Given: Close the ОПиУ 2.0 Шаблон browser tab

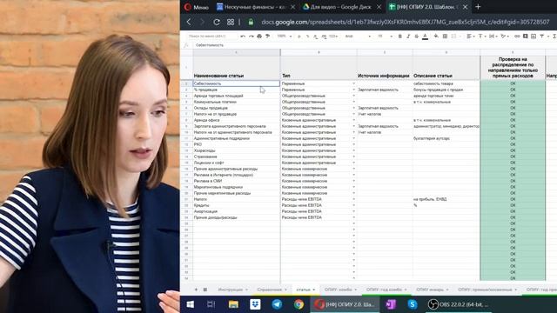Looking at the screenshot, I should tap(465, 7).
